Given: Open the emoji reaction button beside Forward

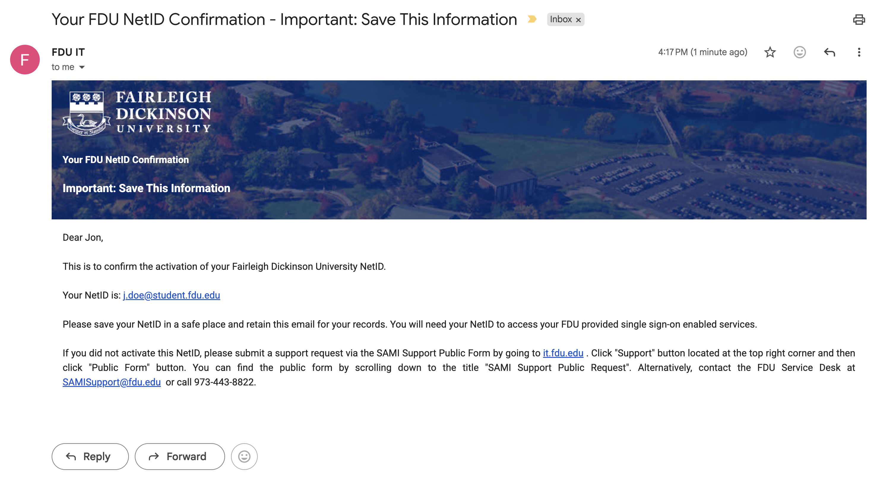Looking at the screenshot, I should pyautogui.click(x=244, y=456).
